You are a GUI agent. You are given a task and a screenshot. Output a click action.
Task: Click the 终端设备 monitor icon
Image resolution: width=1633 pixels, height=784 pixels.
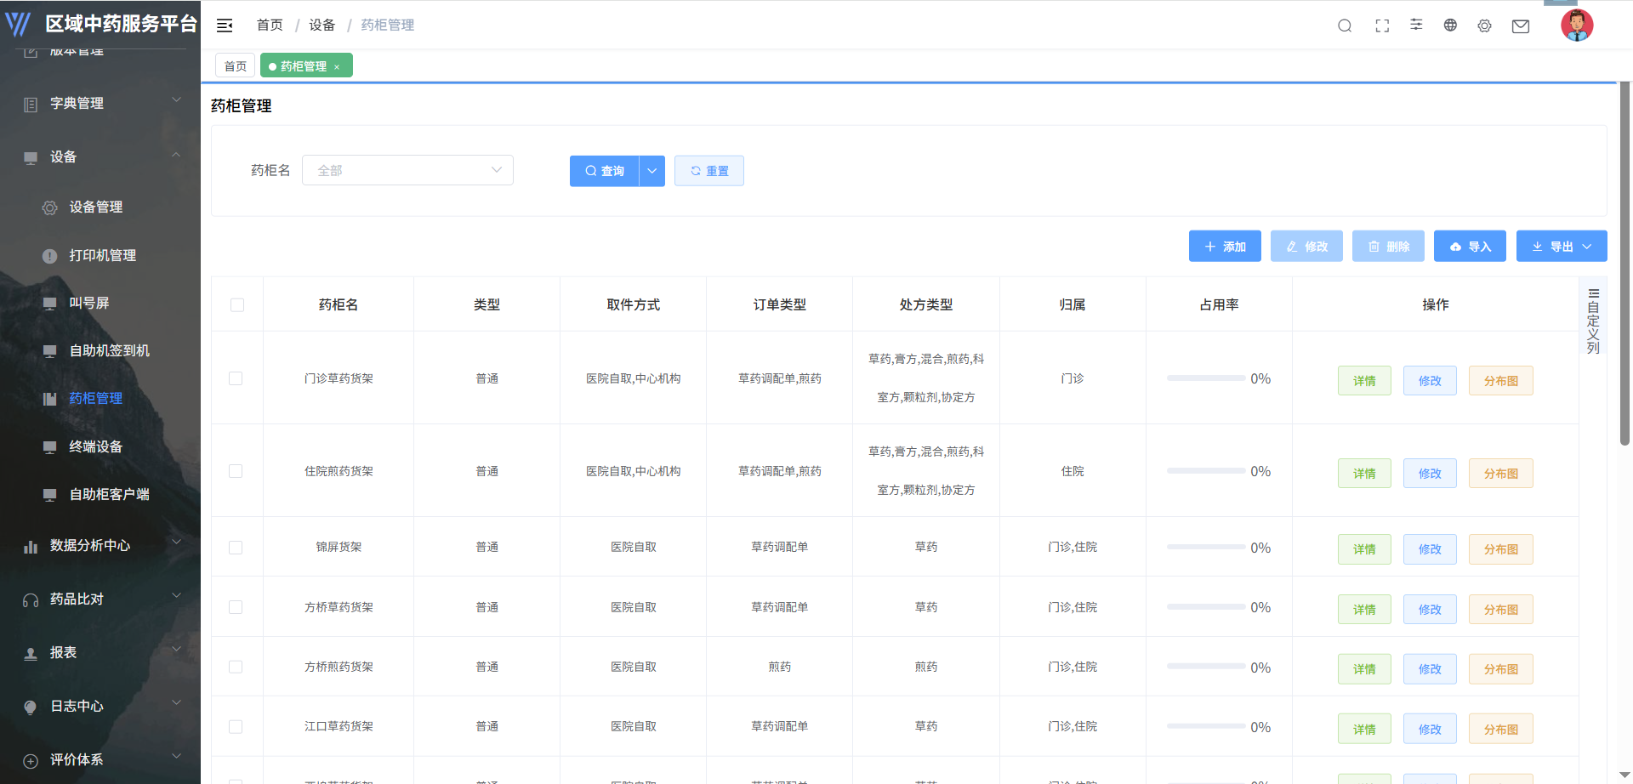tap(50, 447)
